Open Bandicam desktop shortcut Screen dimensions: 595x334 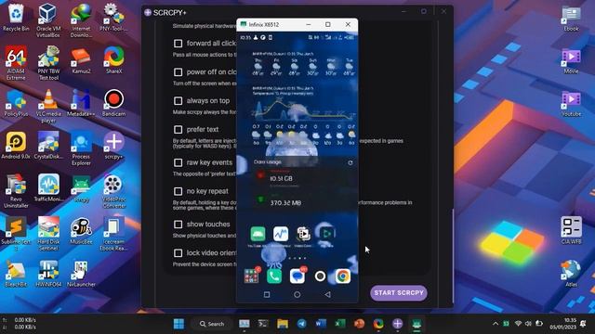(113, 103)
